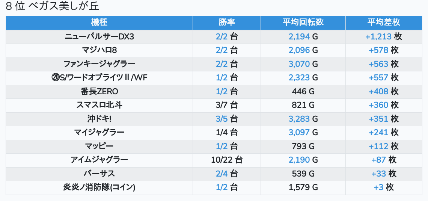Click the 3,283 G average spins value
428x201 pixels.
click(303, 119)
